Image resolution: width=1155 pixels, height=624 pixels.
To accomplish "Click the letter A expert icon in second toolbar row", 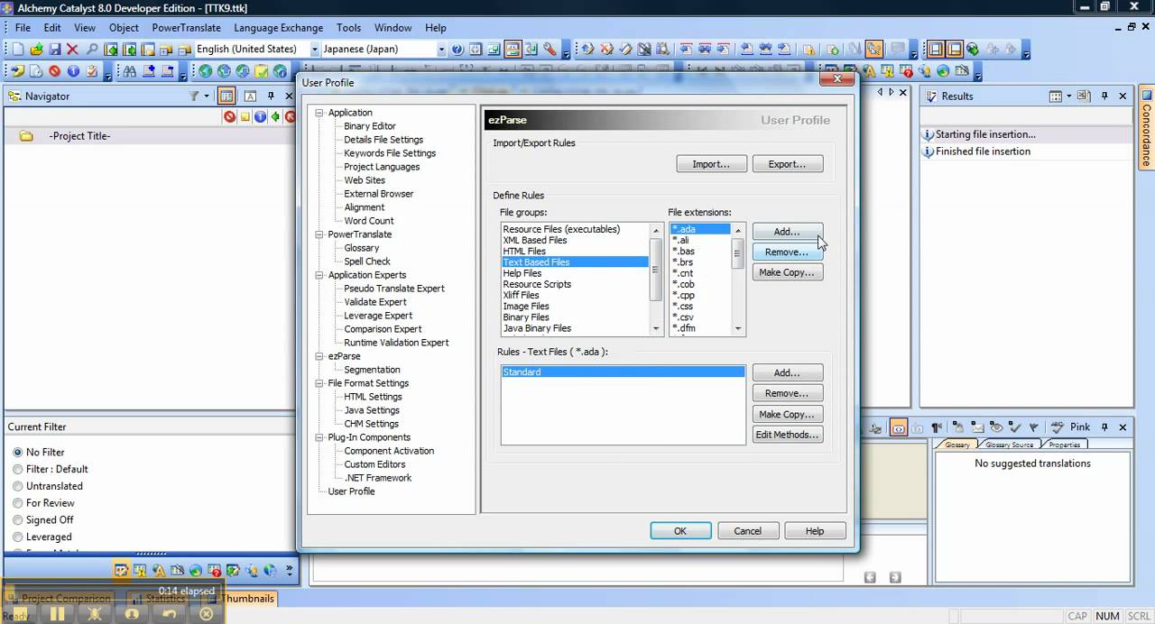I will pyautogui.click(x=870, y=71).
